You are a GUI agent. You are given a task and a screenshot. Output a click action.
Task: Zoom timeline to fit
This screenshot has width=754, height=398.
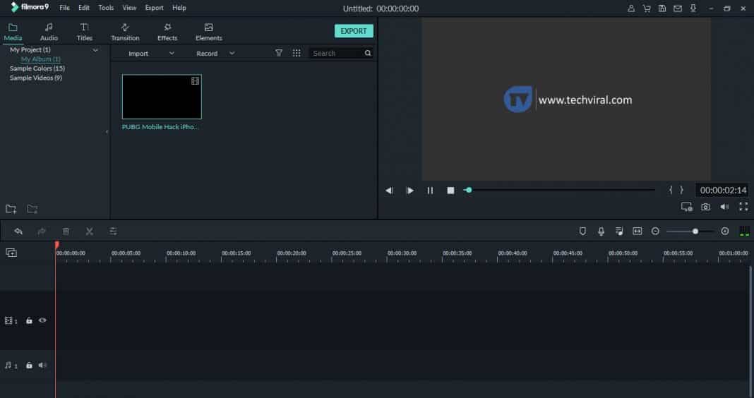click(637, 231)
